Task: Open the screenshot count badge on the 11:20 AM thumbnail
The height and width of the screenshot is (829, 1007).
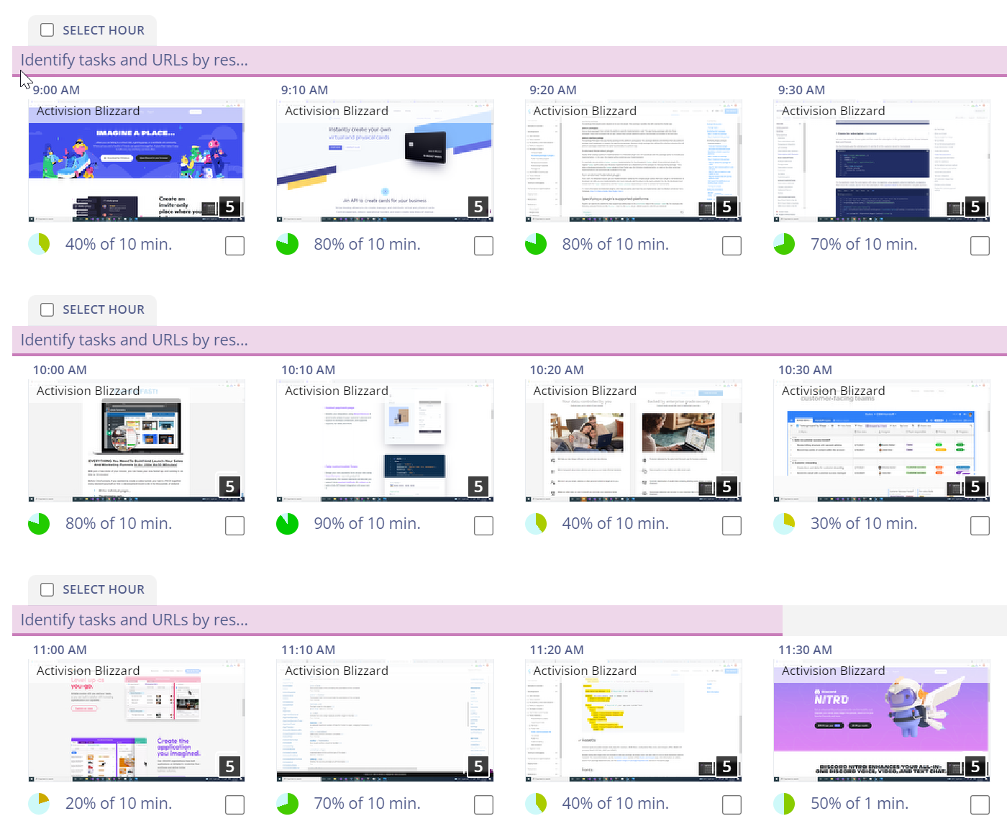Action: [x=726, y=767]
